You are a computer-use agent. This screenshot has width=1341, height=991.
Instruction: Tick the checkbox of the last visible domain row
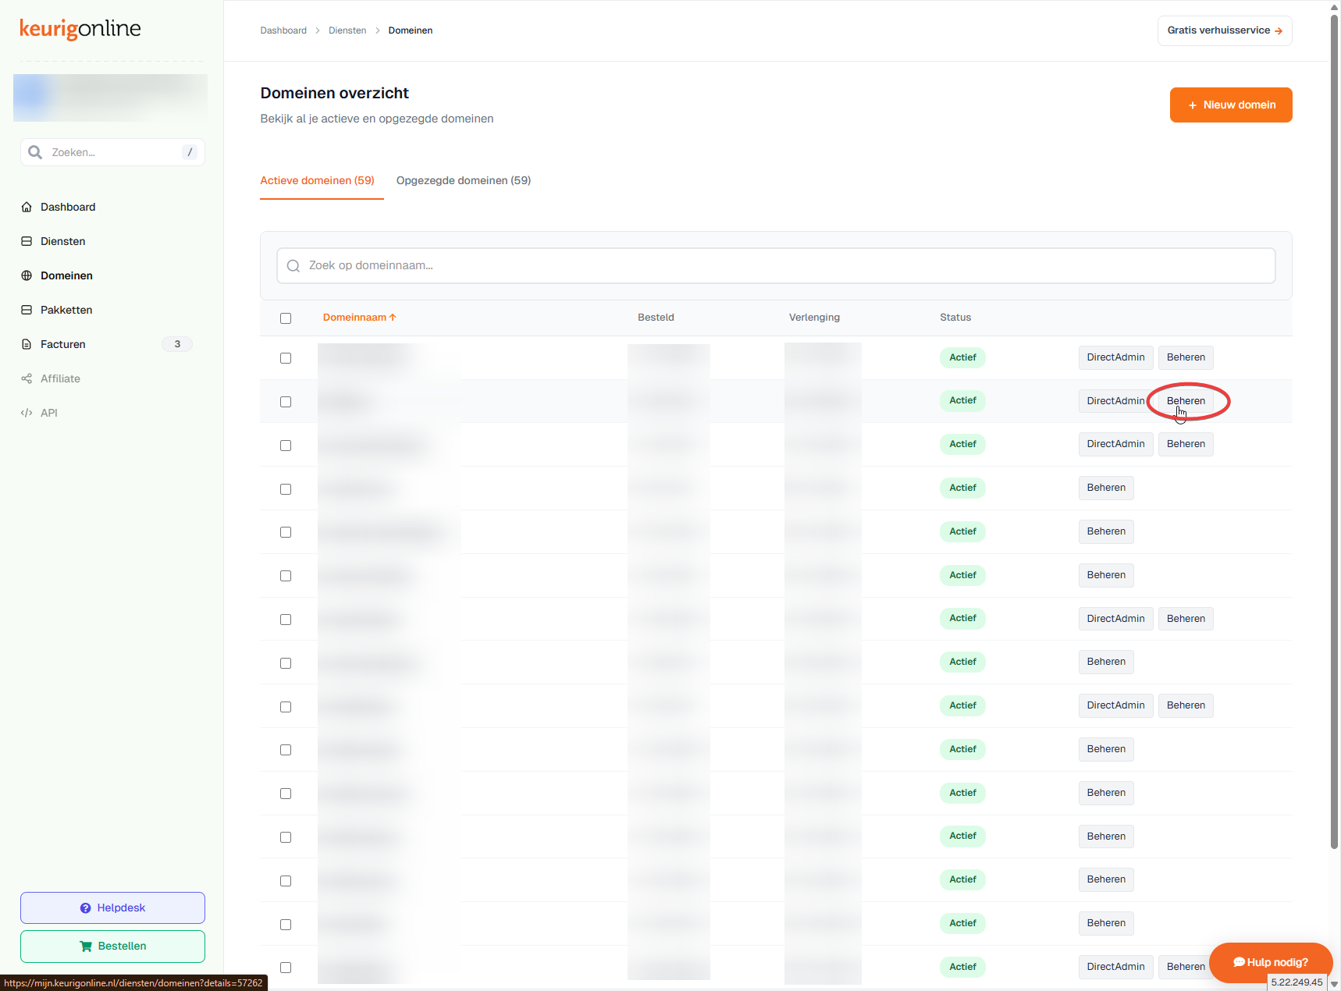tap(286, 968)
